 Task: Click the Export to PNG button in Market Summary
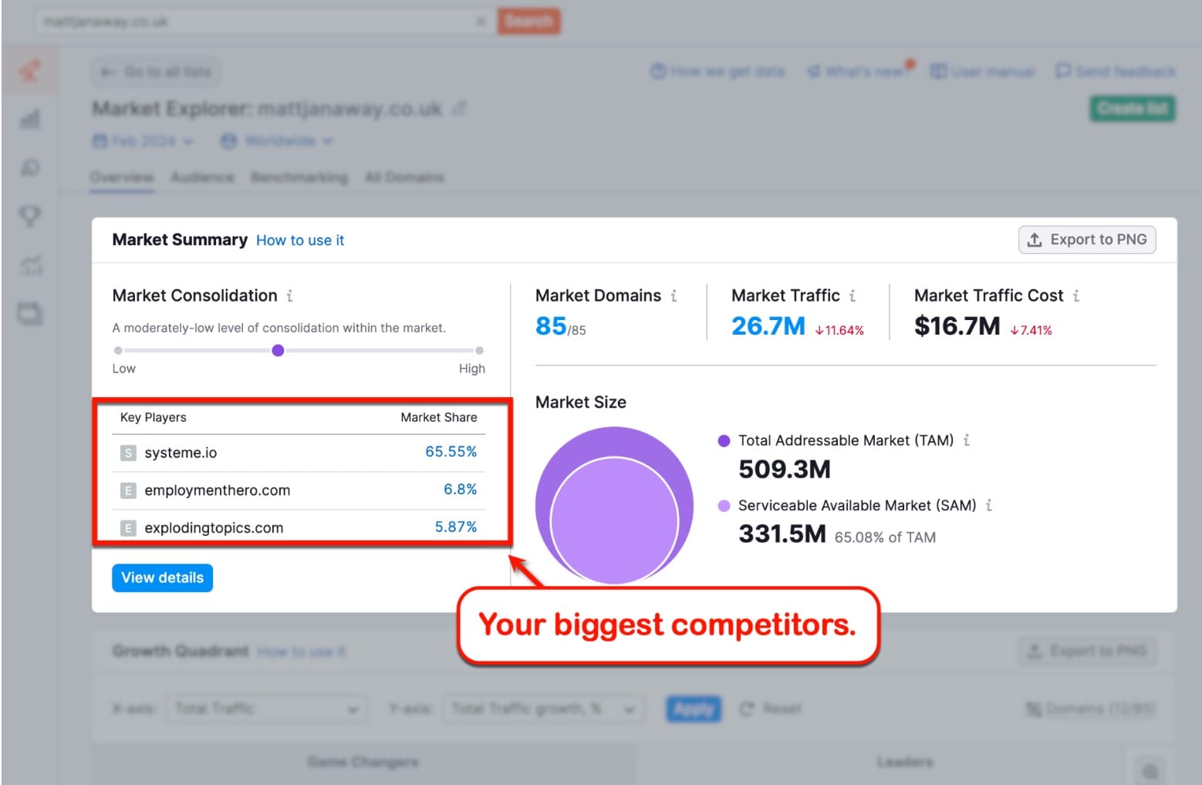point(1087,240)
